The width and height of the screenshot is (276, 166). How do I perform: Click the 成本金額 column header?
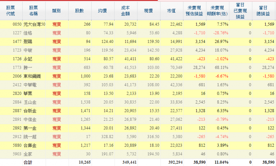(x=125, y=11)
